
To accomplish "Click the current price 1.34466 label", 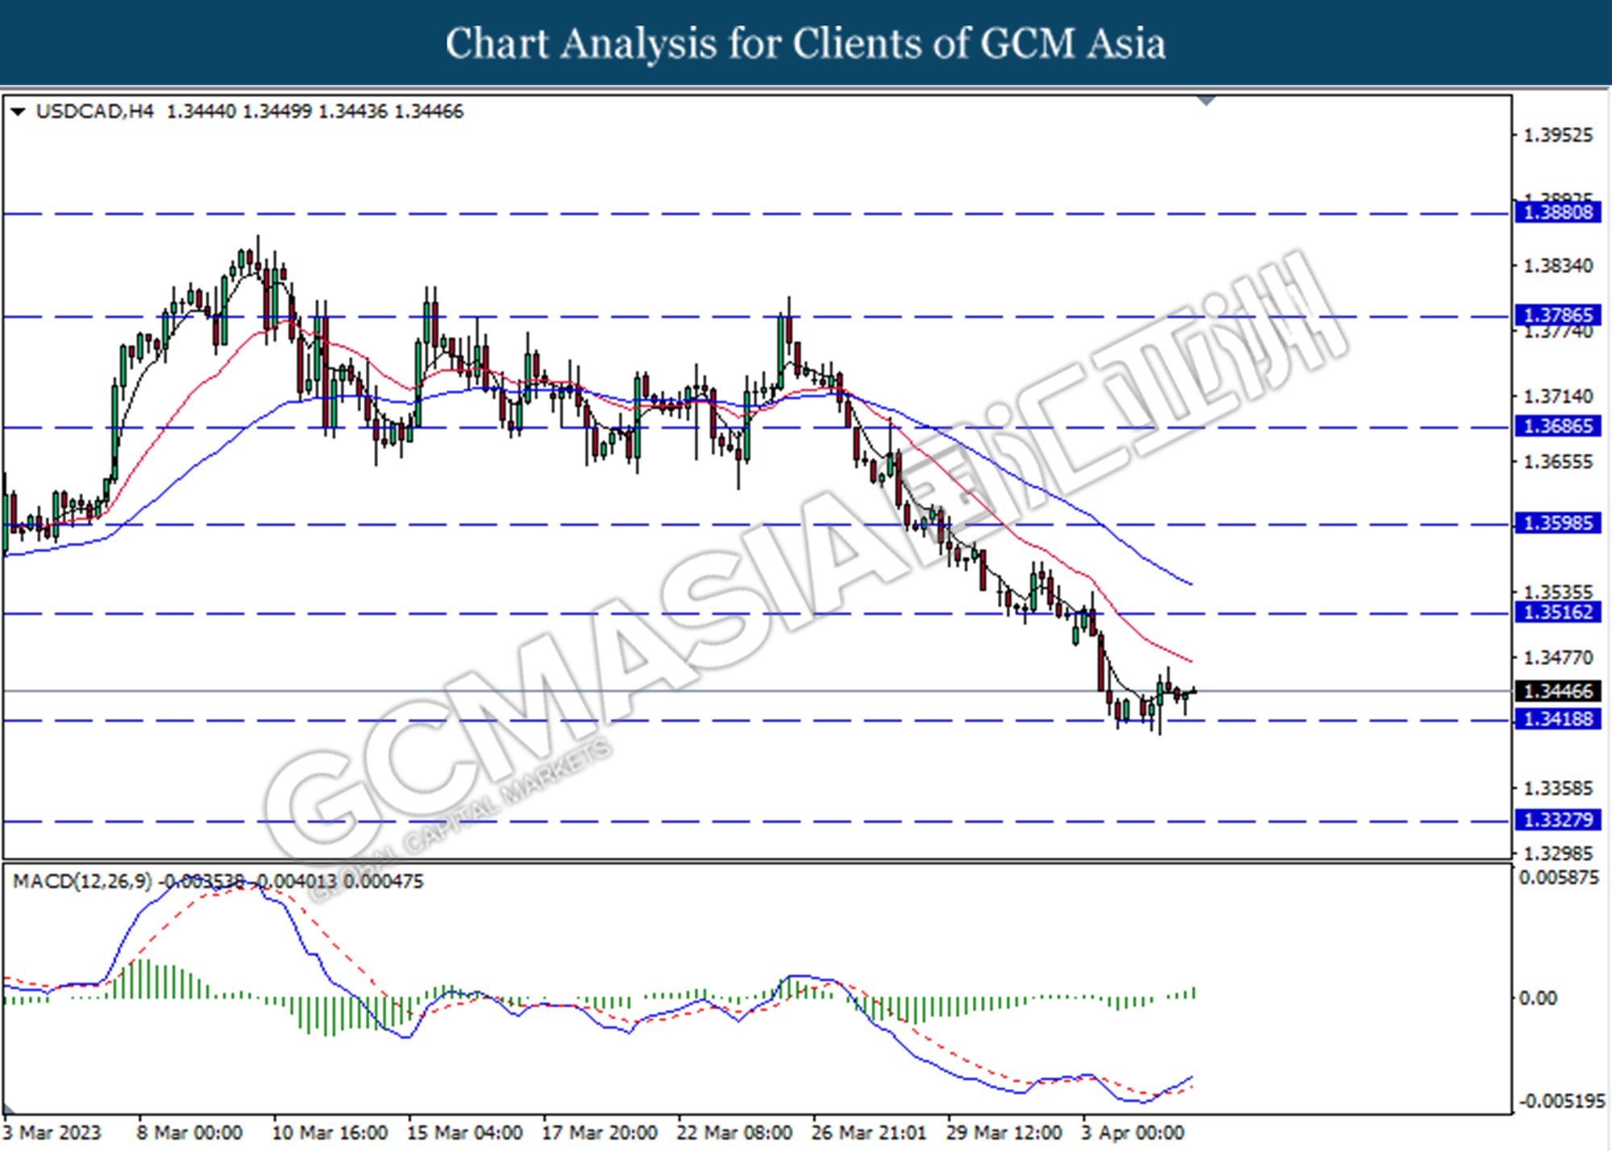I will (x=1557, y=692).
